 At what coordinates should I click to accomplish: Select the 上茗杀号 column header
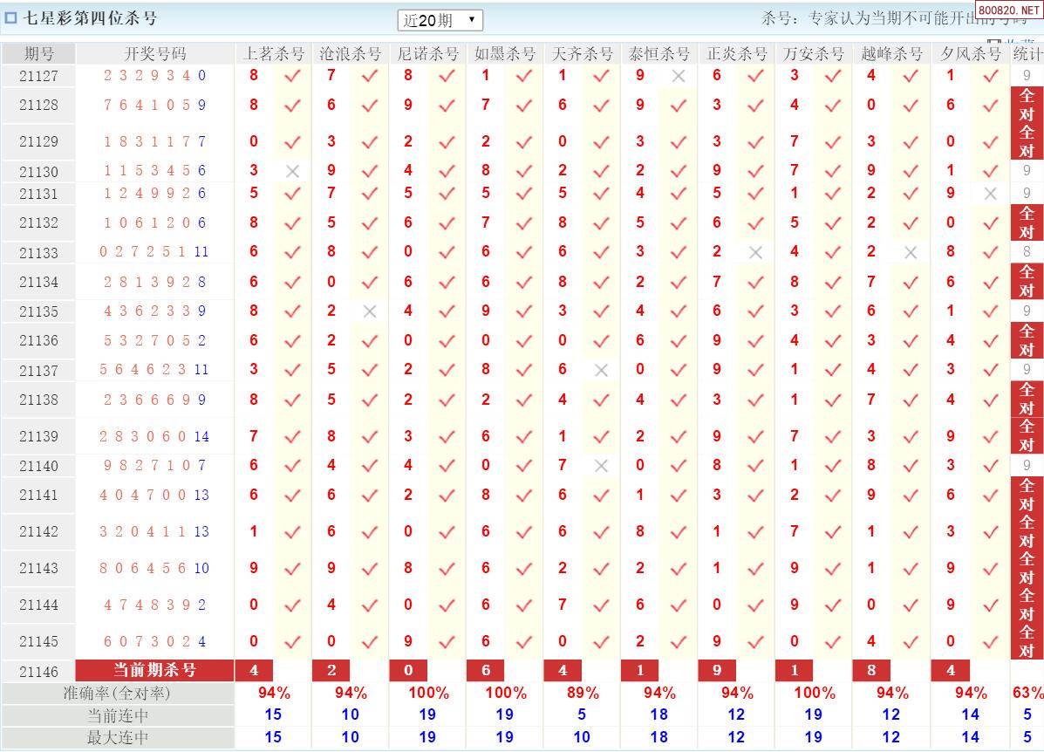pos(273,54)
